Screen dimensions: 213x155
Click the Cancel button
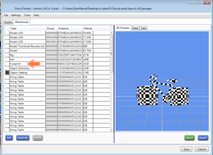click(x=201, y=149)
